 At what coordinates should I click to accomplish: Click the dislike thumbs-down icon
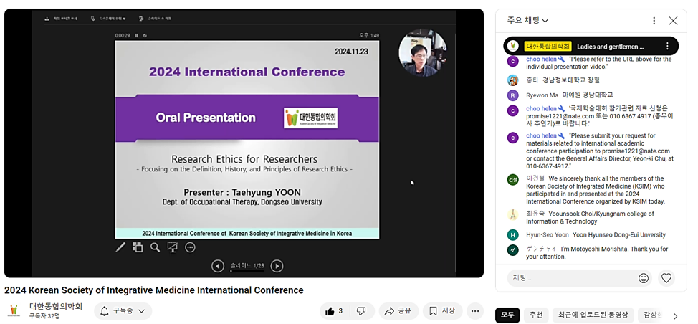(x=362, y=311)
